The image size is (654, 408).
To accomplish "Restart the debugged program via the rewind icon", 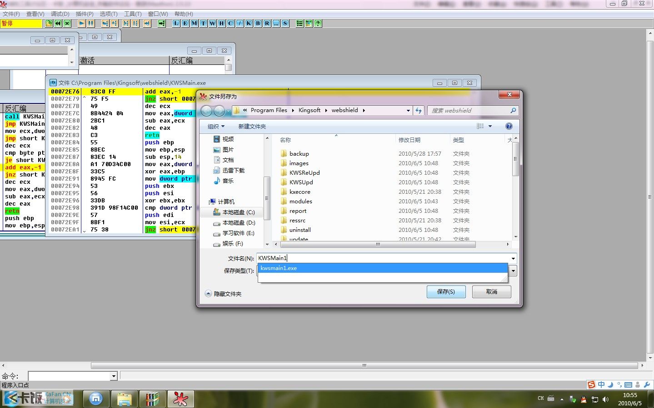I will coord(58,23).
